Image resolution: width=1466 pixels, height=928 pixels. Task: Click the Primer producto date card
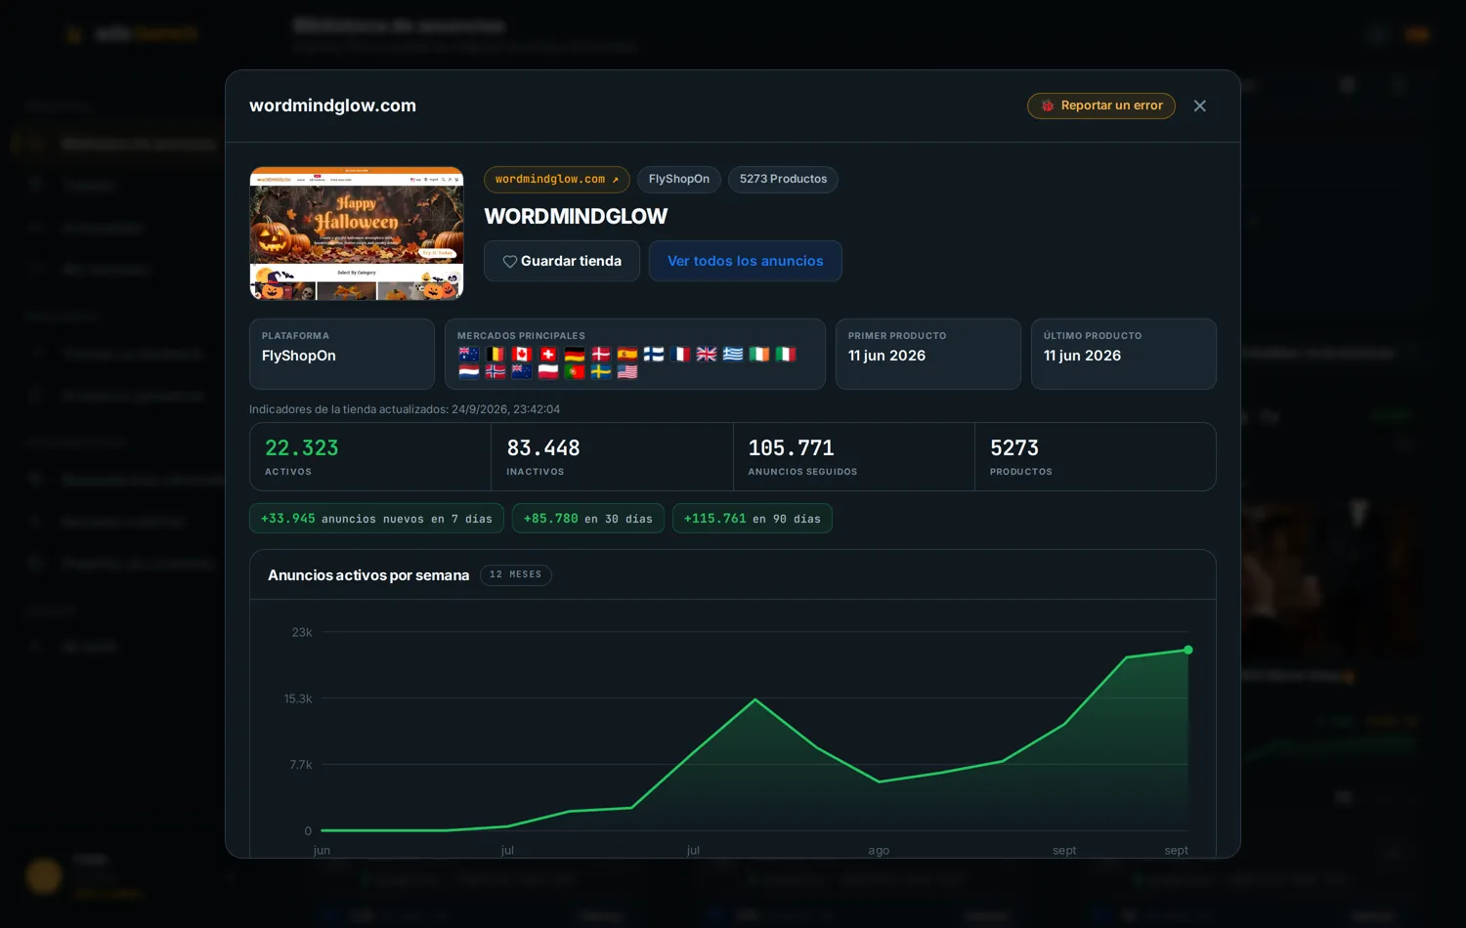928,354
